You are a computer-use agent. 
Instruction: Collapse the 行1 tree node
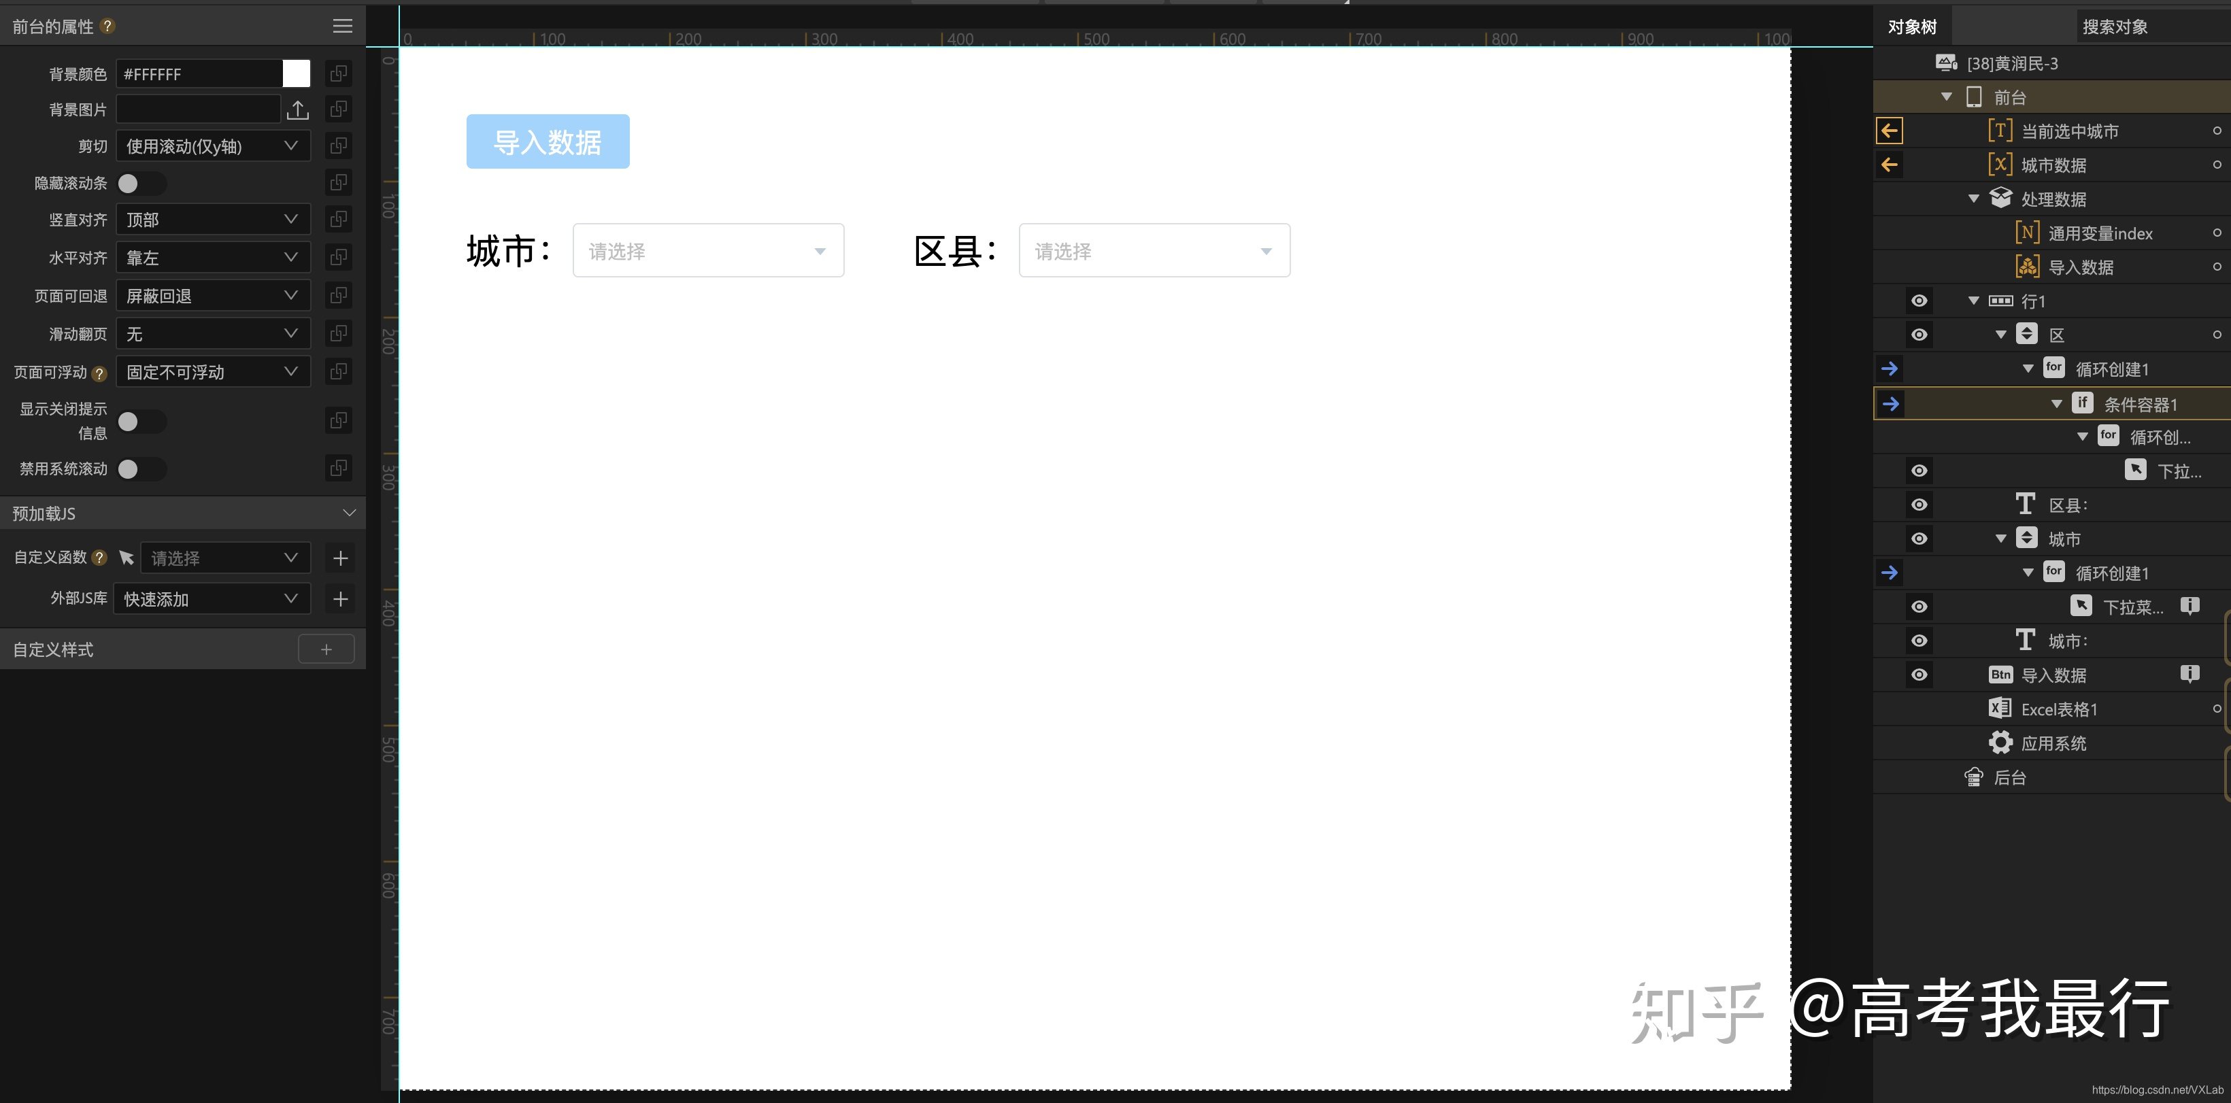(1973, 301)
